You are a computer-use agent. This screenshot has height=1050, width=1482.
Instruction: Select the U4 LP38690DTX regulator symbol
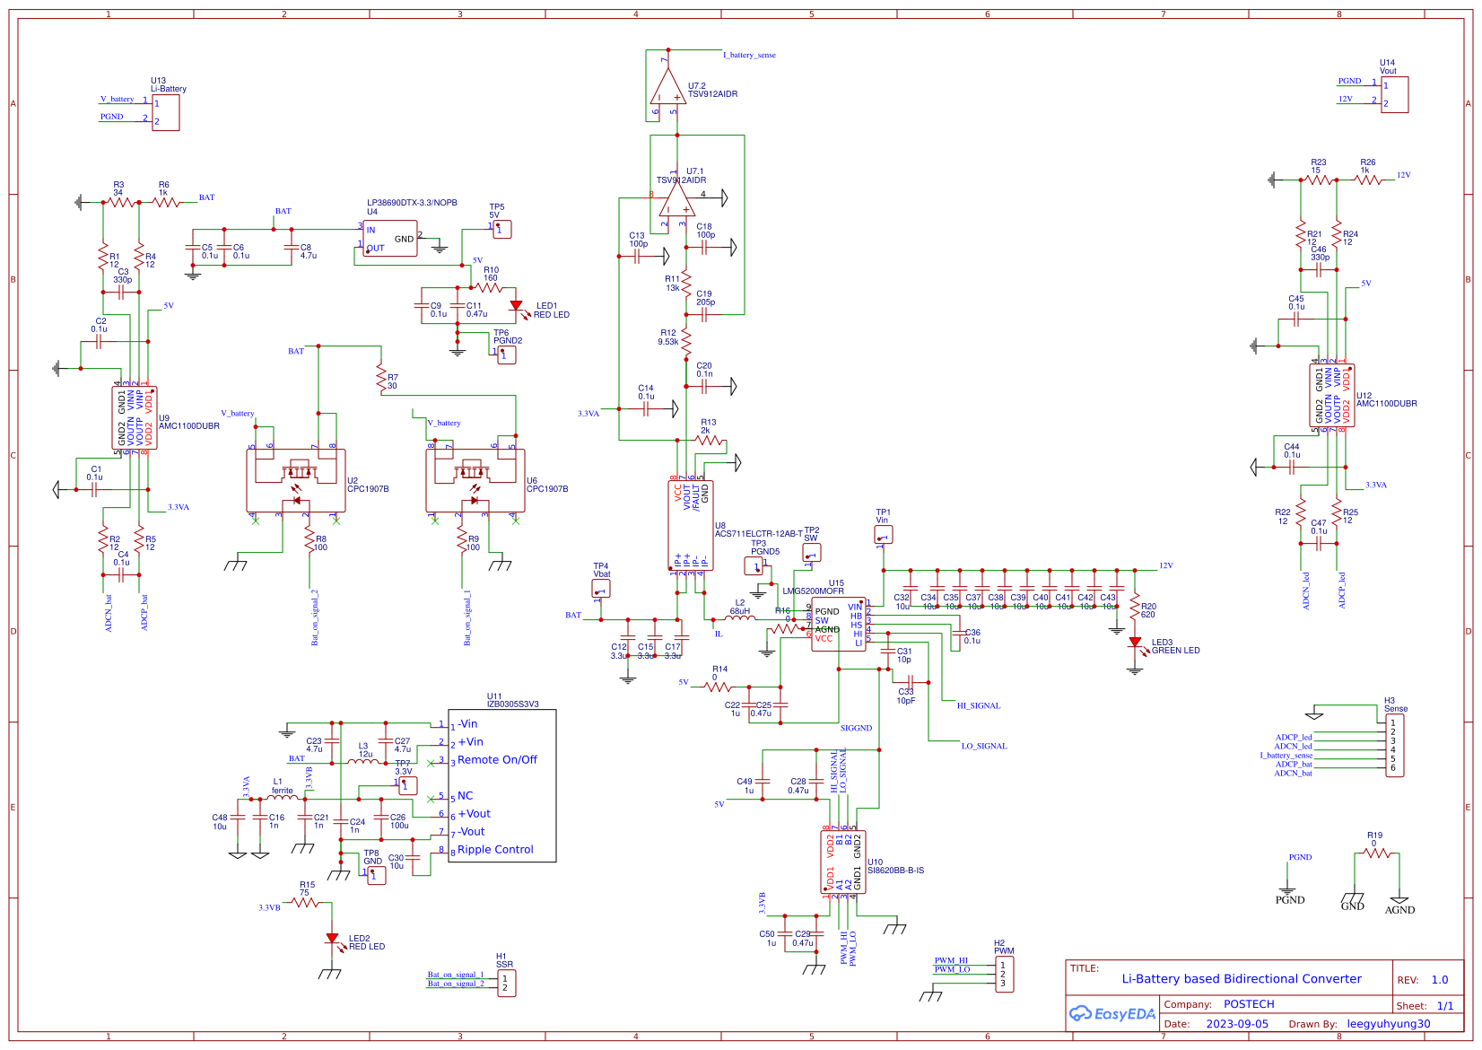[x=392, y=236]
